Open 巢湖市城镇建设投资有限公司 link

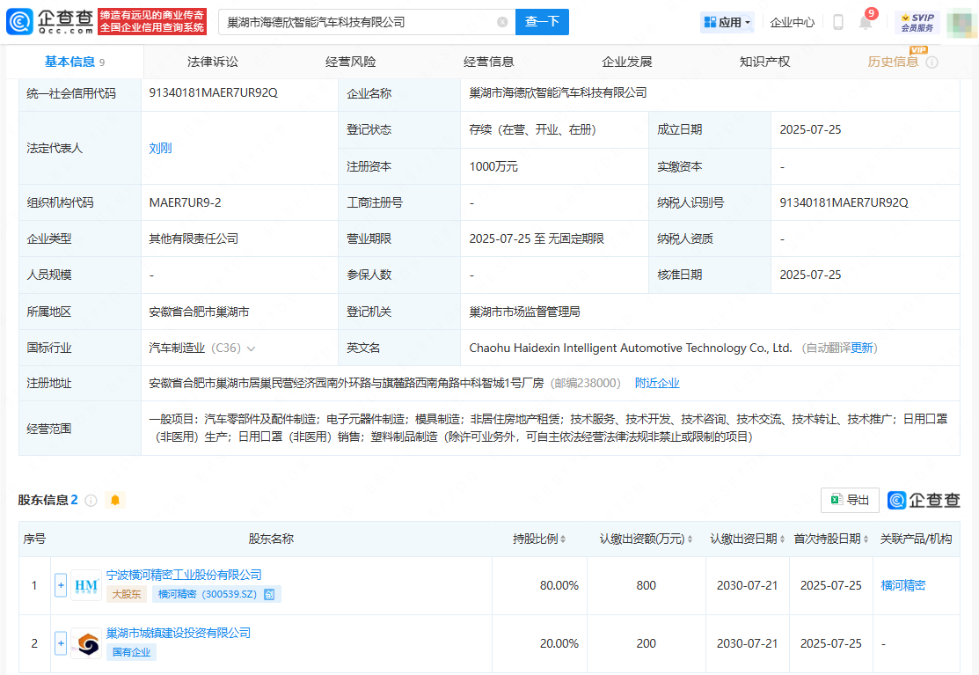pyautogui.click(x=178, y=633)
